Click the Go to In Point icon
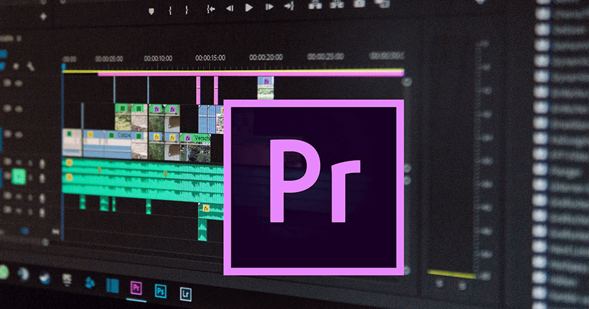 point(211,7)
